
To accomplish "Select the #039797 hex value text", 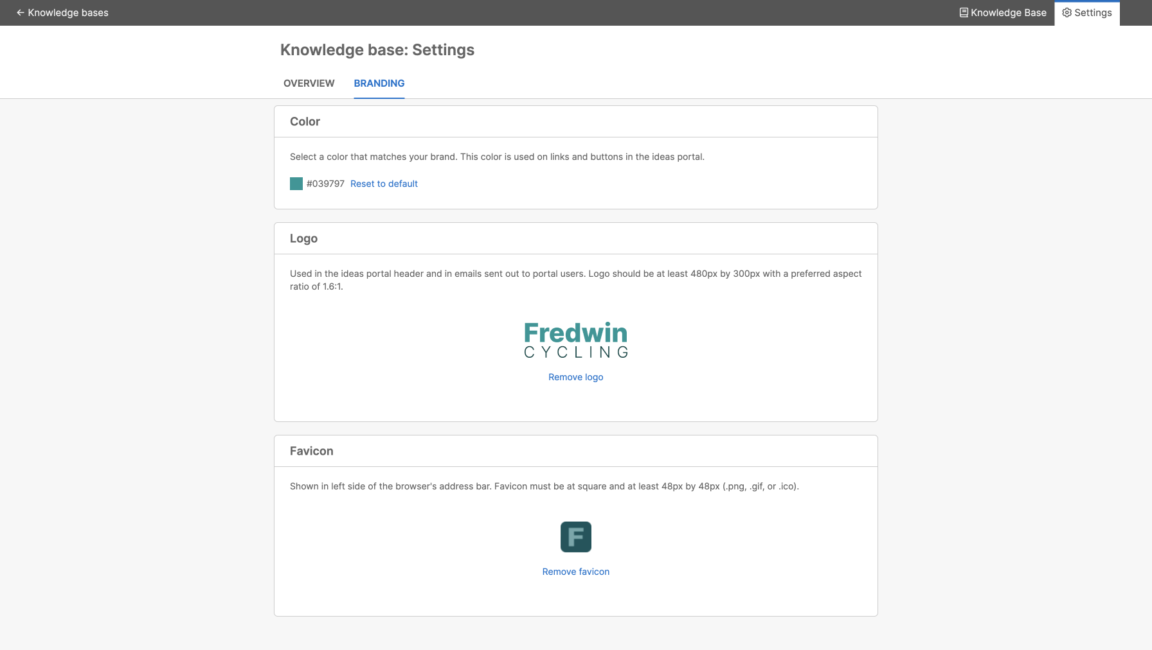I will 325,184.
